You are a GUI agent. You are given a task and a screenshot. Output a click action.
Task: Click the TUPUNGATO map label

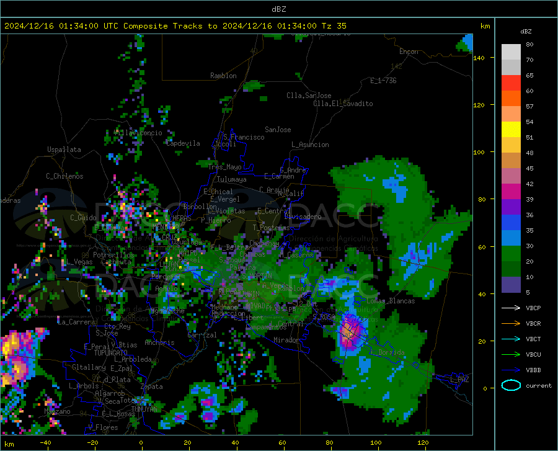[x=111, y=353]
